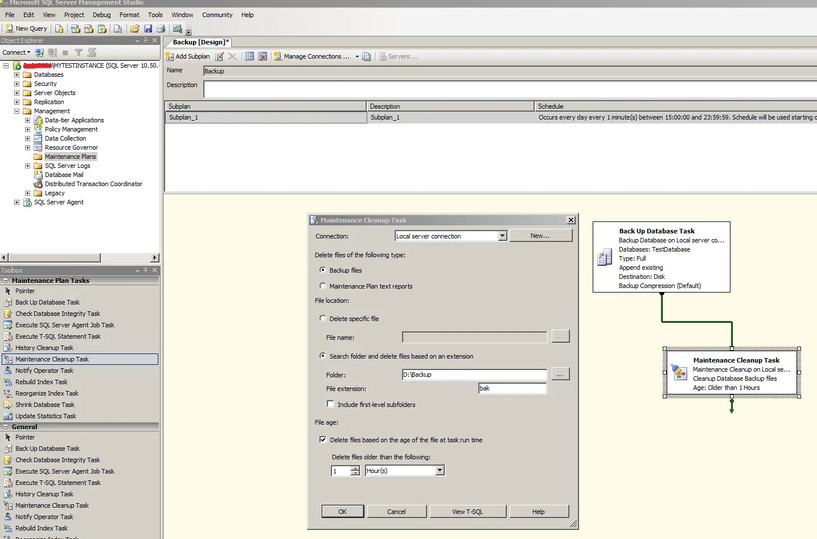The height and width of the screenshot is (539, 817).
Task: Open the Community menu
Action: tap(217, 15)
